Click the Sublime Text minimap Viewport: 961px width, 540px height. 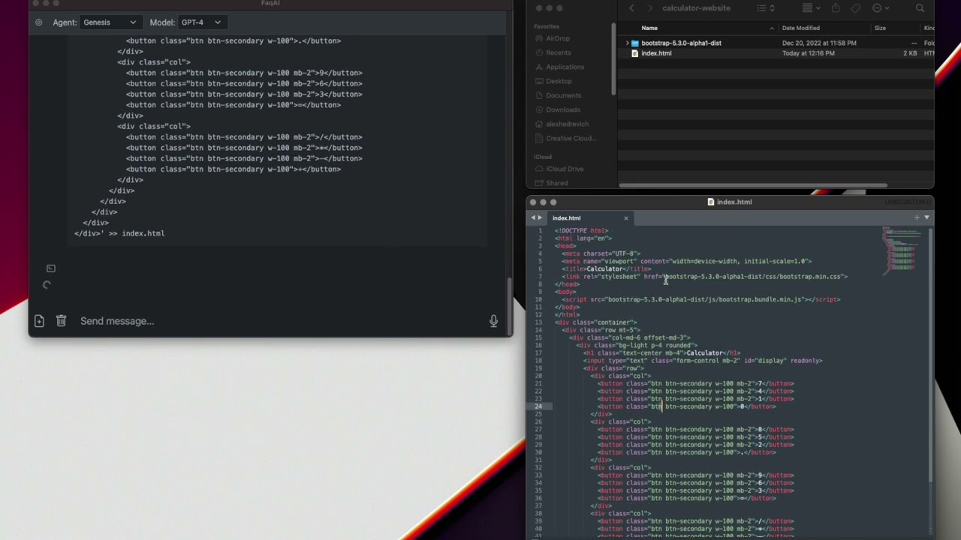902,250
